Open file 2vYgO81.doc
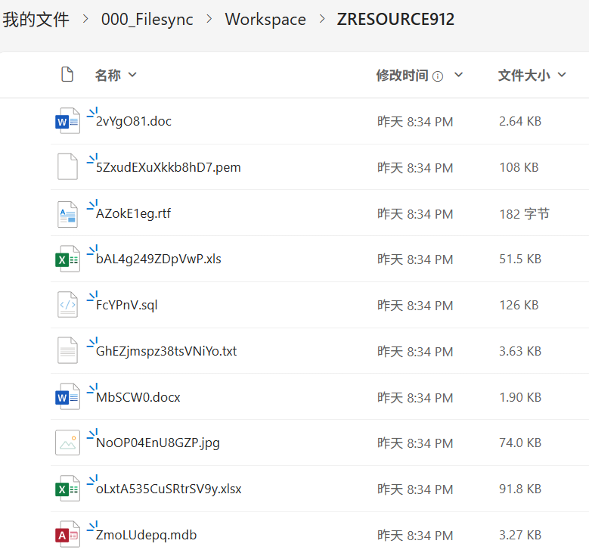Screen dimensions: 589x553 tap(133, 121)
